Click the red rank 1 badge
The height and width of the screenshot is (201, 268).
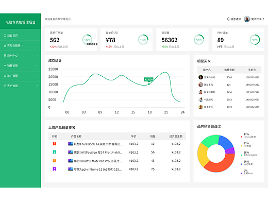(55, 143)
